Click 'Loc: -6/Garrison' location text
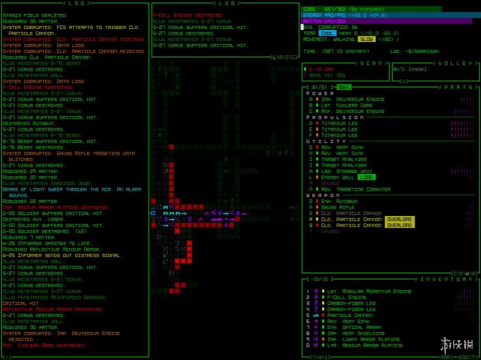 pyautogui.click(x=415, y=51)
